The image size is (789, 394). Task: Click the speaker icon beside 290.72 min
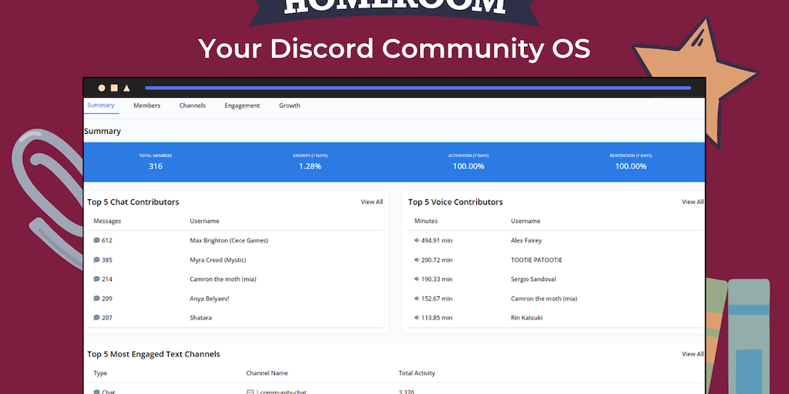point(417,260)
